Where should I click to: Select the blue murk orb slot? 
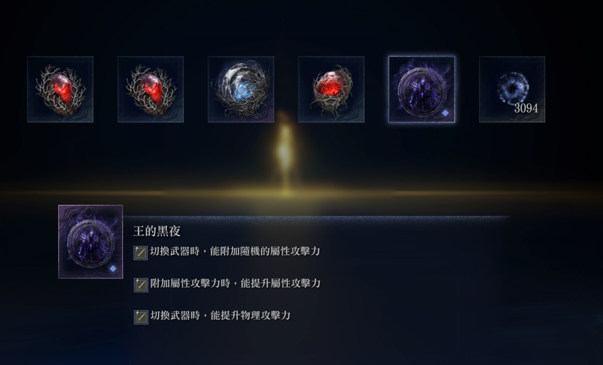[x=512, y=89]
